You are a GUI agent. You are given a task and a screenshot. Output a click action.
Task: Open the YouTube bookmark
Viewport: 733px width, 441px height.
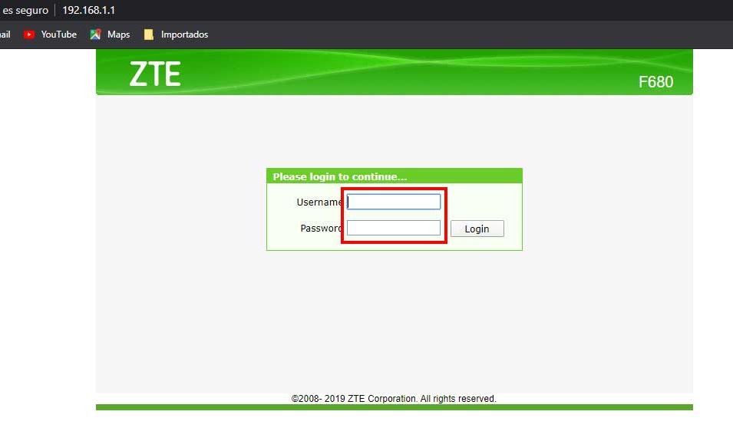point(50,35)
